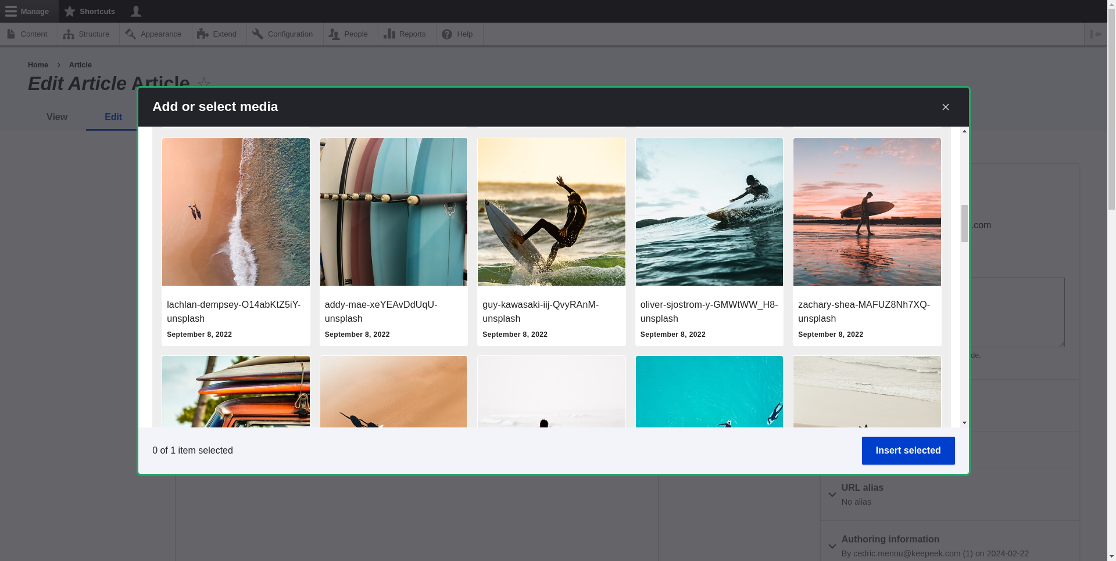The height and width of the screenshot is (561, 1116).
Task: Open the Help admin menu
Action: (x=459, y=34)
